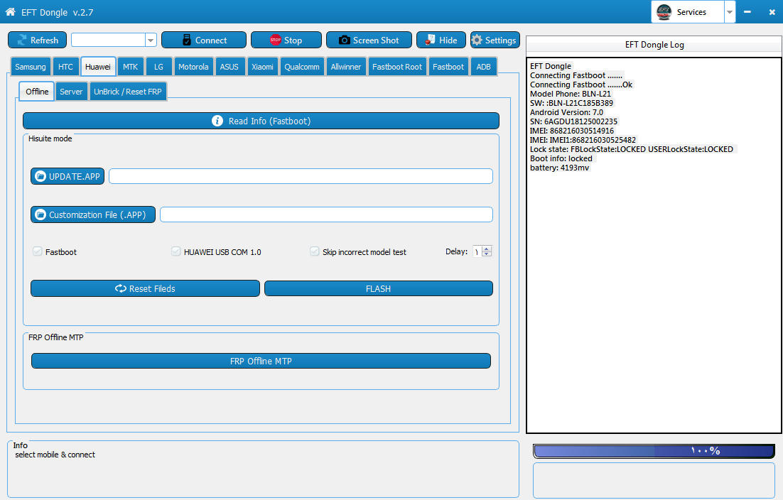This screenshot has width=783, height=500.
Task: Switch to the Samsung tab
Action: pos(31,66)
